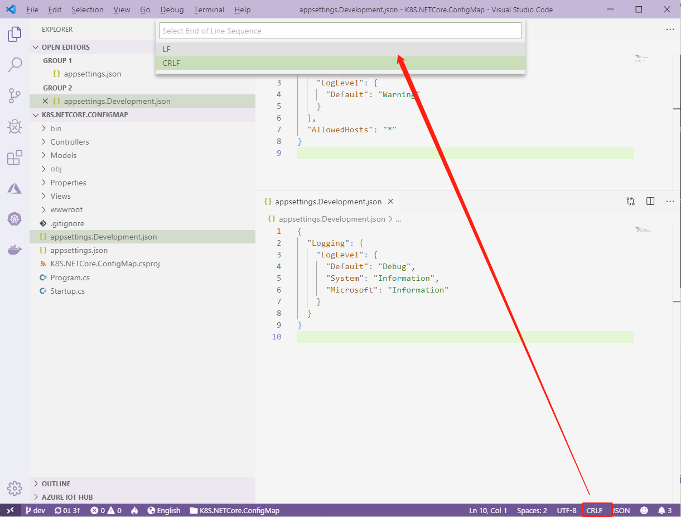The image size is (681, 517).
Task: Open the Edit menu
Action: 55,9
